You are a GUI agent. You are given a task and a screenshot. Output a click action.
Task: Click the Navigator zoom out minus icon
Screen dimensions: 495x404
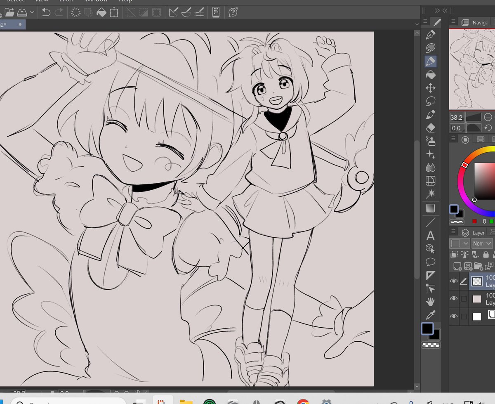[488, 117]
